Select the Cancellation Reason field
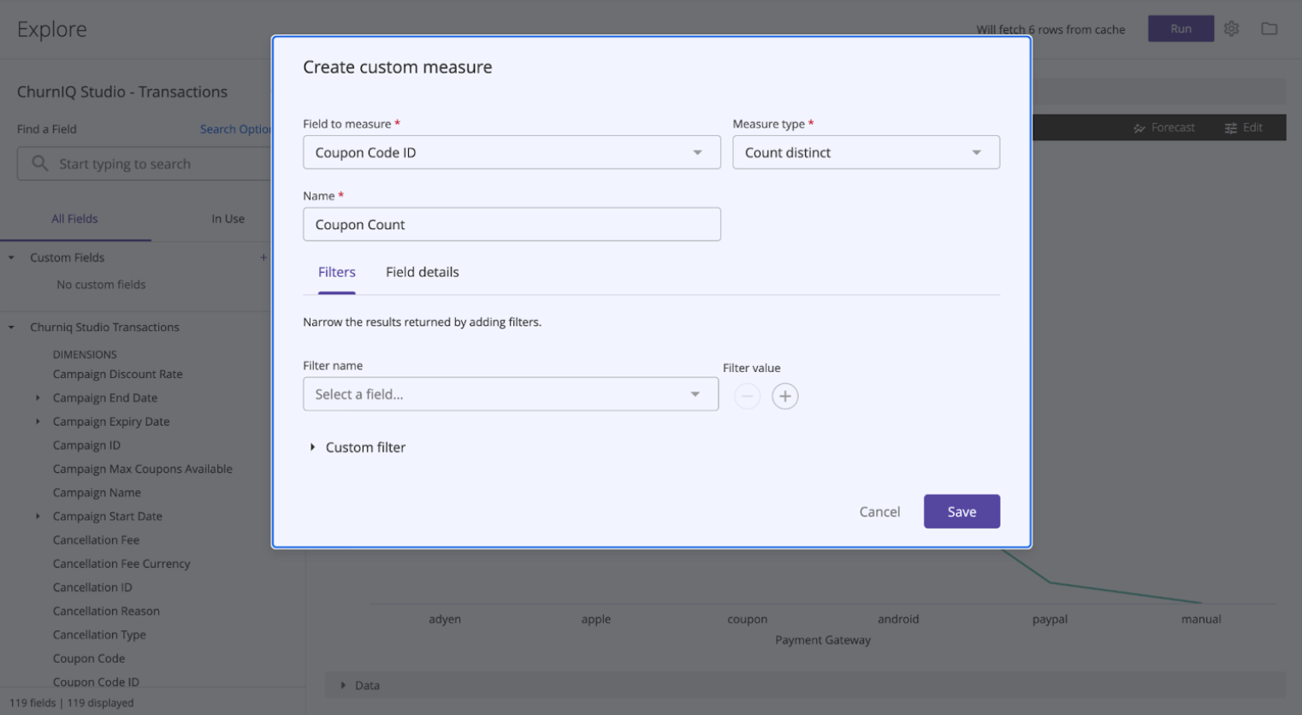The height and width of the screenshot is (715, 1302). (x=106, y=612)
